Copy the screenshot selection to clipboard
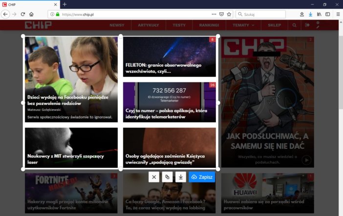This screenshot has height=216, width=343. 167,177
